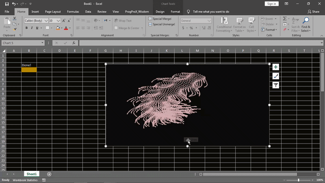This screenshot has width=325, height=183.
Task: Click the Insert Function fx icon
Action: (74, 43)
